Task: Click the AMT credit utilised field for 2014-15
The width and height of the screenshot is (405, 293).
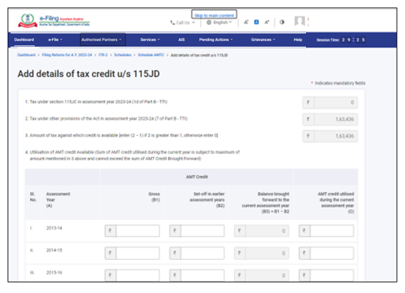Action: (326, 253)
